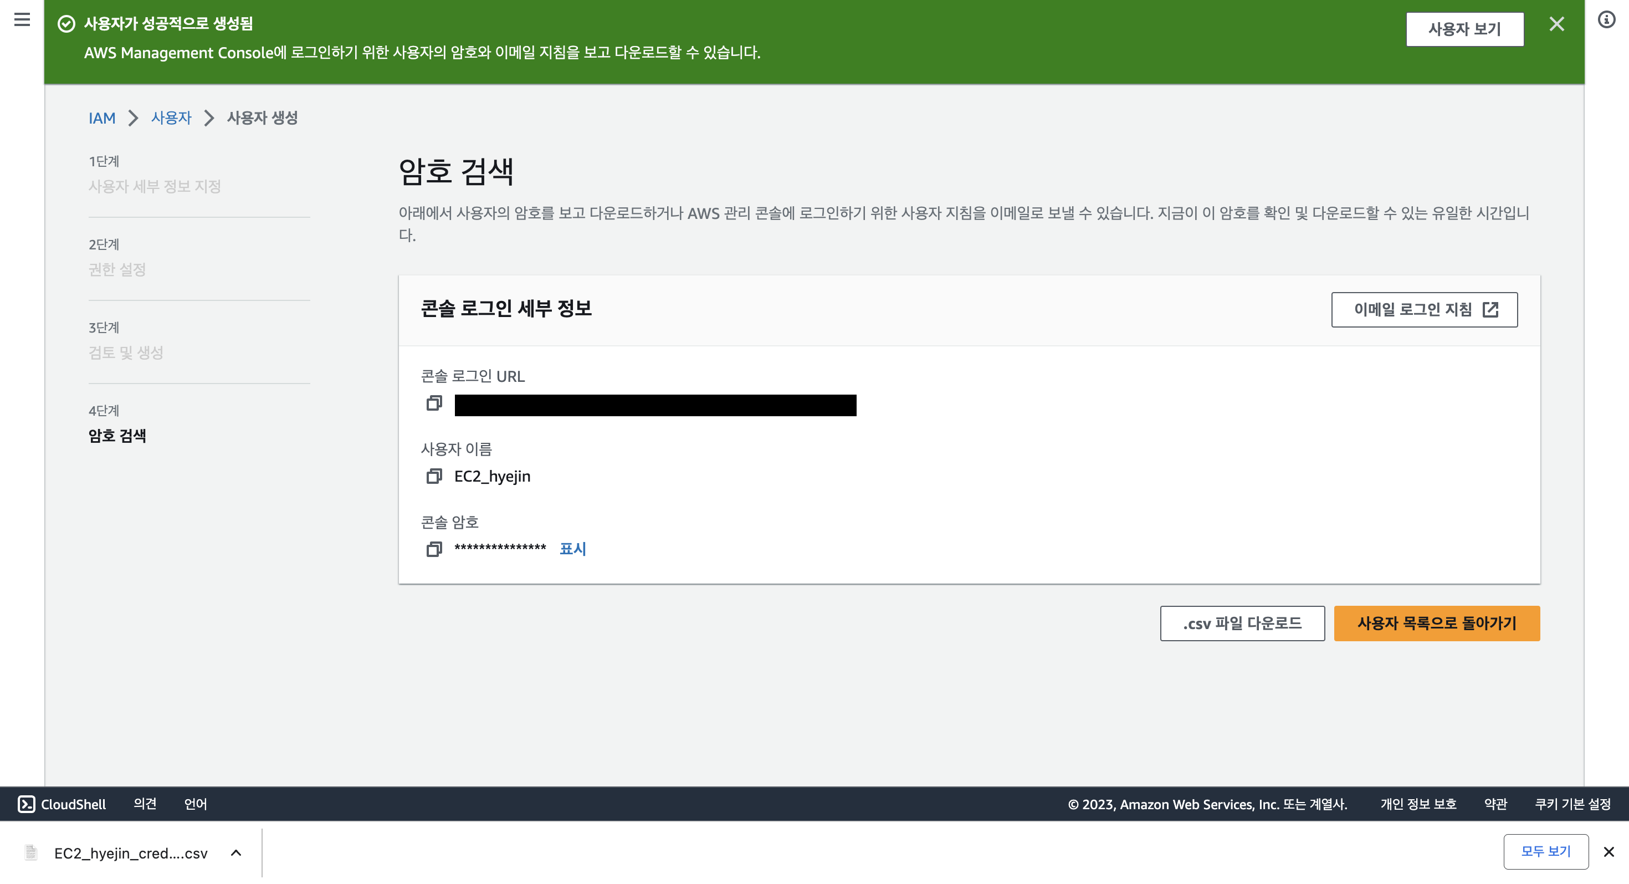The image size is (1629, 884).
Task: Expand the EC2_hyejin csv download options
Action: click(x=236, y=852)
